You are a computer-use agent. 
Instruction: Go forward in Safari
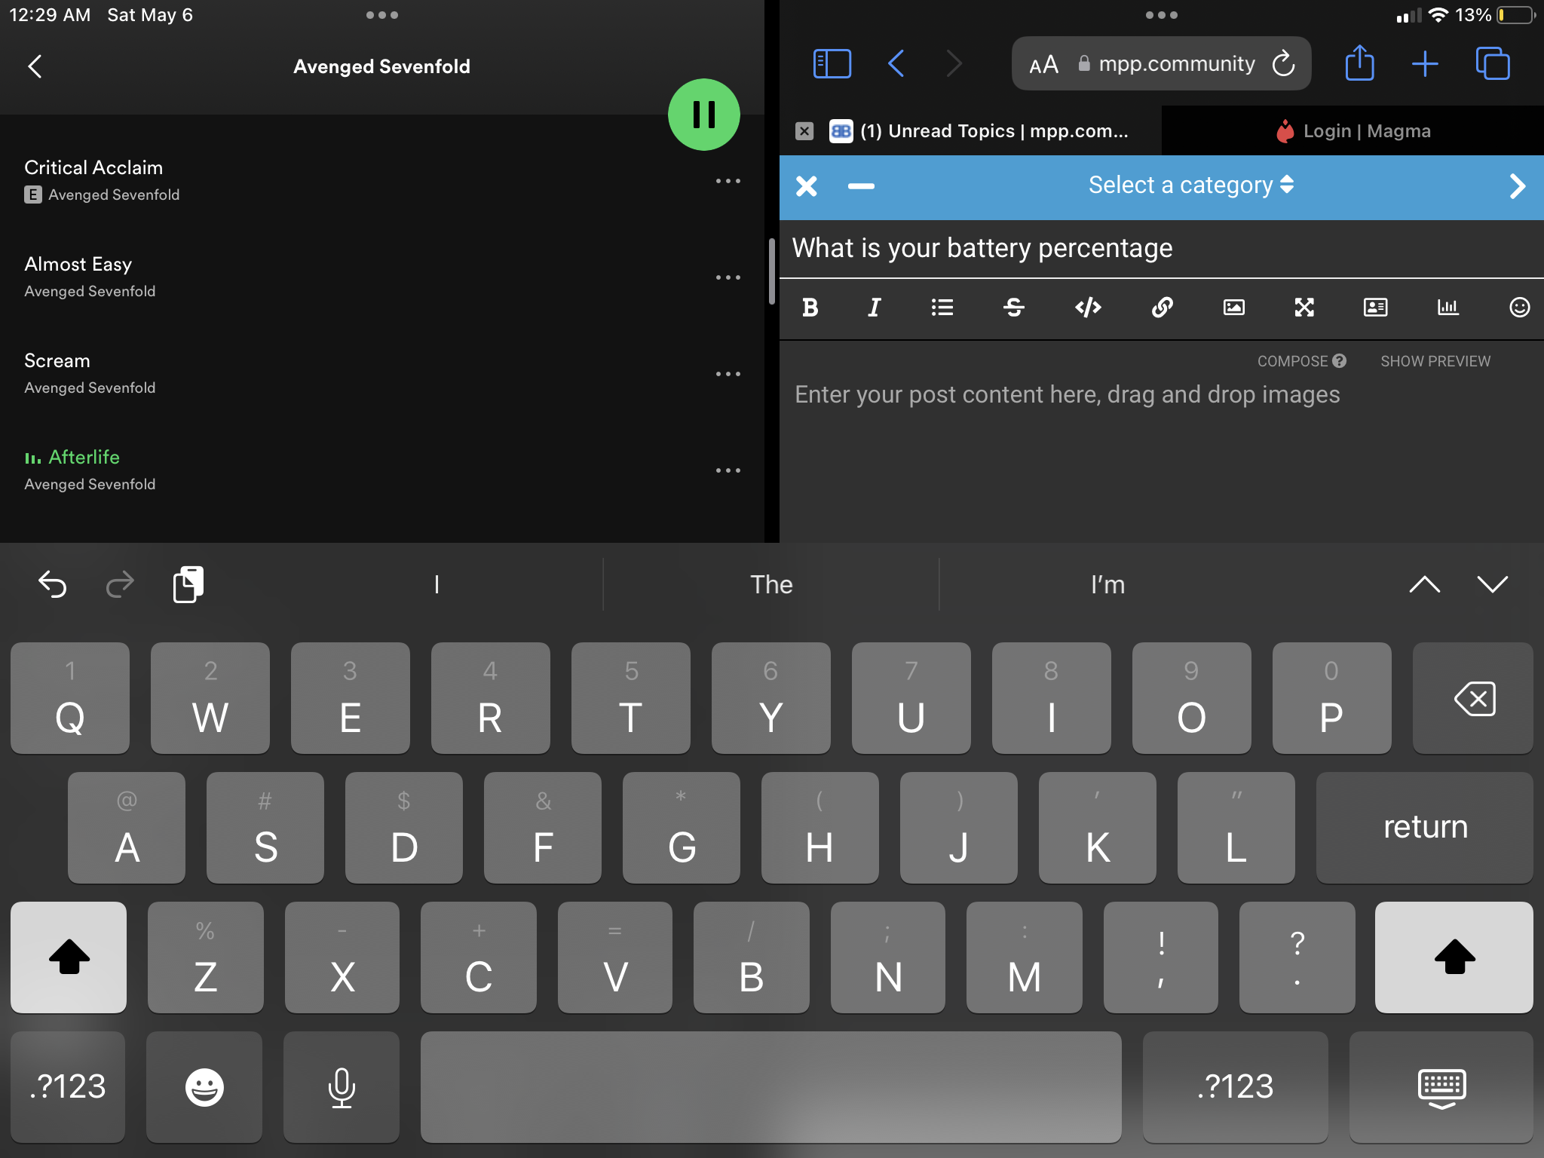click(954, 64)
